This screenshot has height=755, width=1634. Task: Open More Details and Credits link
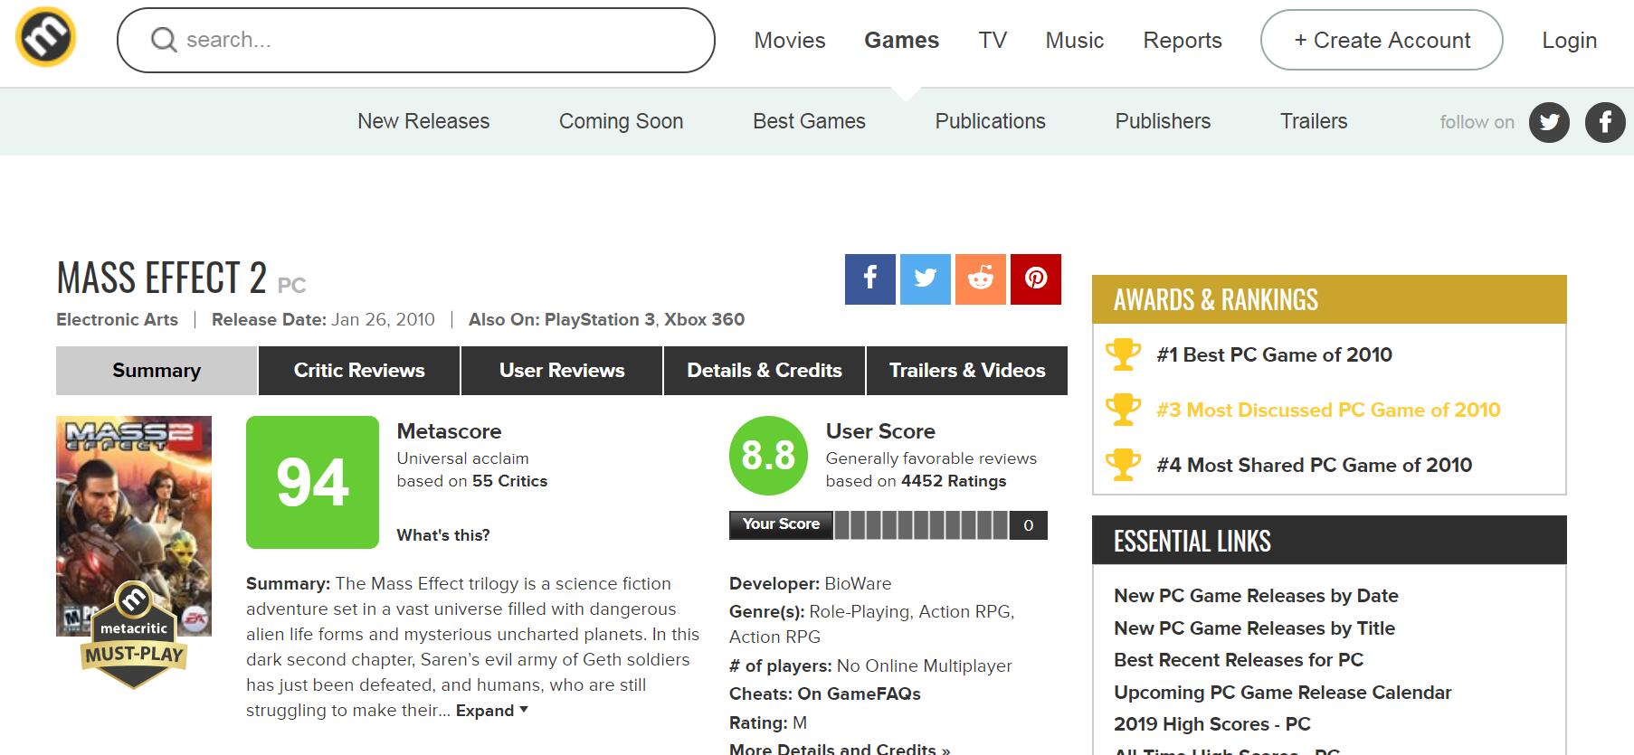pyautogui.click(x=840, y=749)
